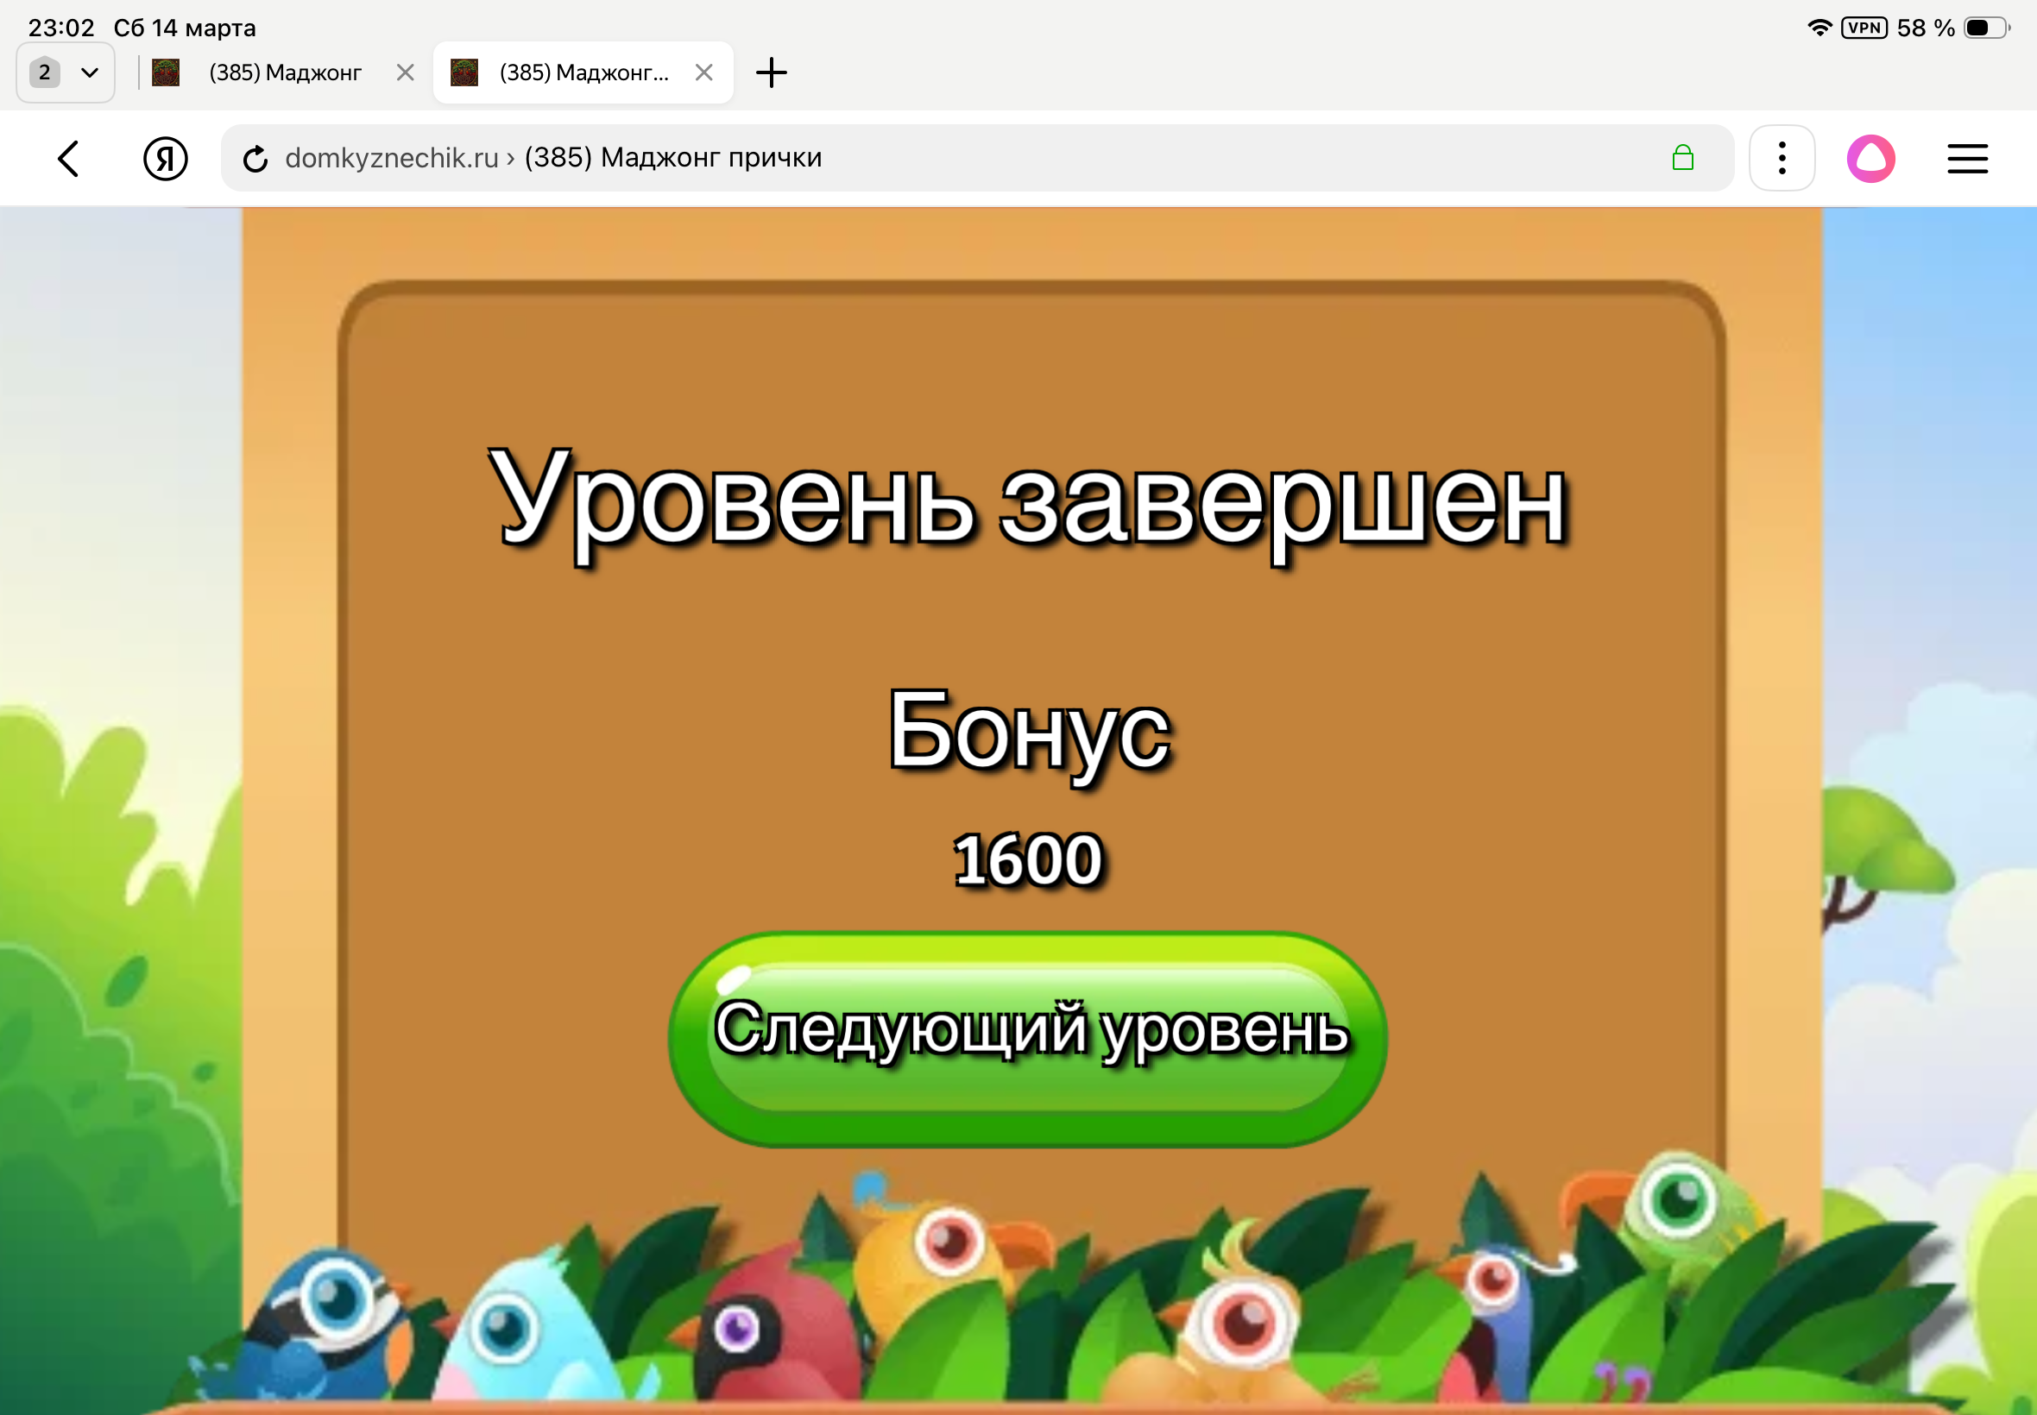Reload the page with refresh icon
This screenshot has width=2037, height=1415.
point(255,159)
